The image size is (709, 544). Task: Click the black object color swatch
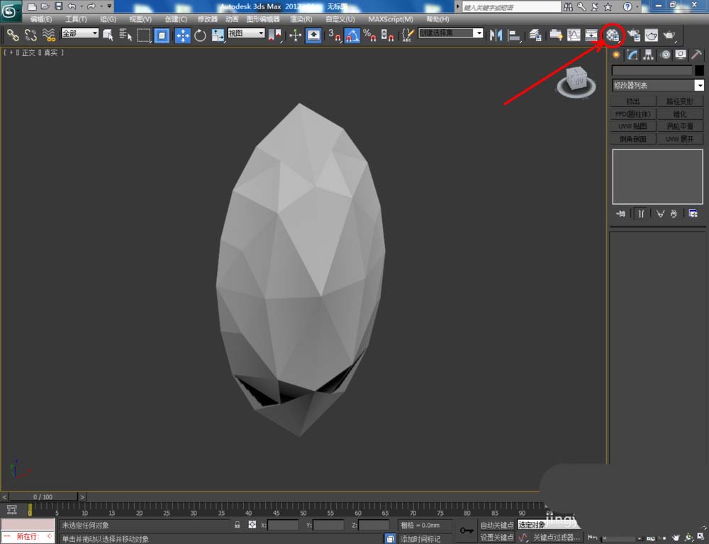pos(699,71)
